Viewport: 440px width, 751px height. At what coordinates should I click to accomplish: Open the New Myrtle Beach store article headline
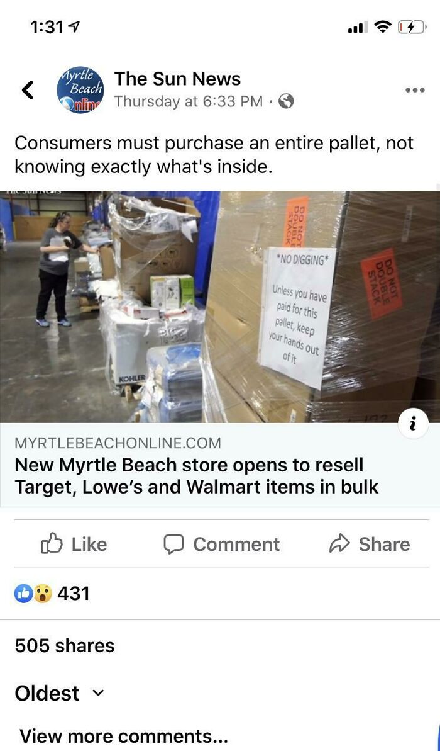[x=197, y=476]
